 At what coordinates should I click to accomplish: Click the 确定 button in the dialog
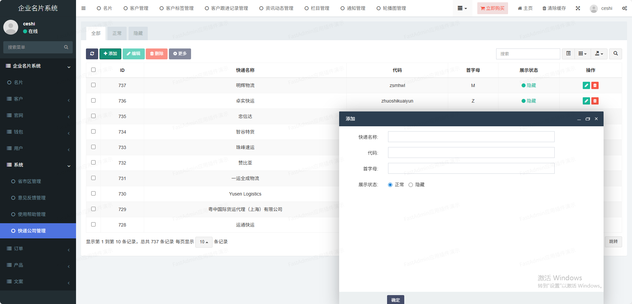pos(395,300)
